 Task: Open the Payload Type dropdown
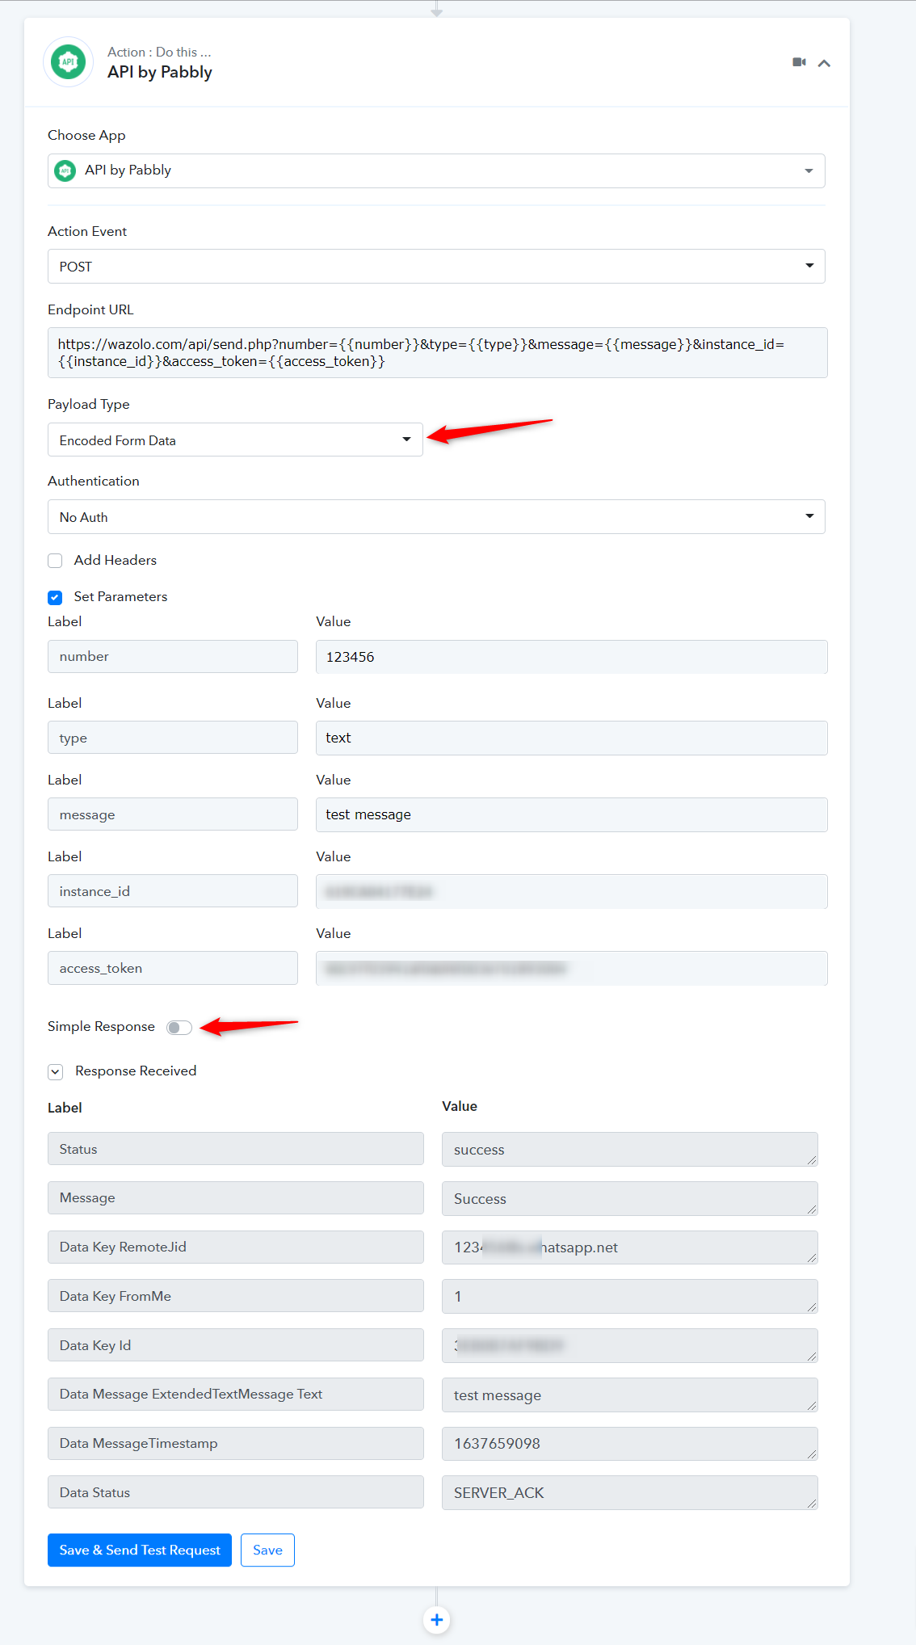(x=235, y=440)
